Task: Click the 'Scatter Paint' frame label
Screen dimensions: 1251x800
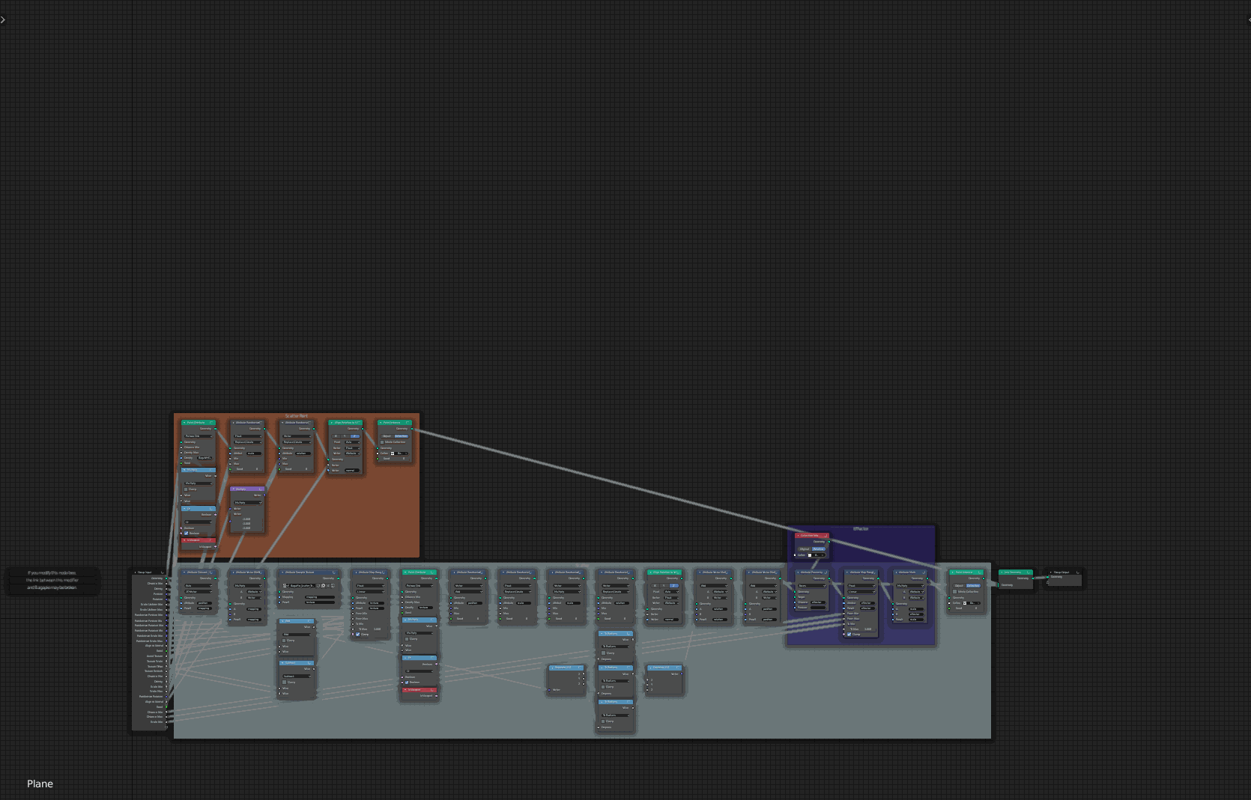Action: (297, 415)
